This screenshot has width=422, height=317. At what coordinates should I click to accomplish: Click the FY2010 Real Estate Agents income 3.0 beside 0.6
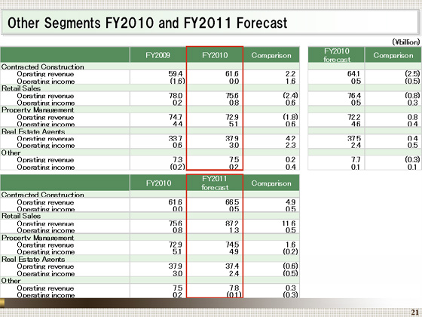pos(234,145)
